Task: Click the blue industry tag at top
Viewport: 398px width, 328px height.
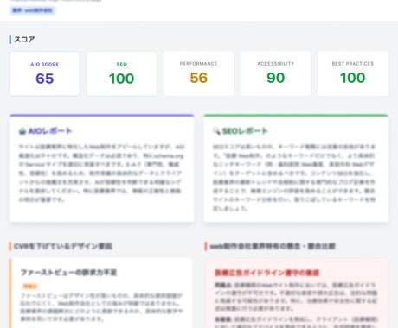Action: click(x=32, y=10)
